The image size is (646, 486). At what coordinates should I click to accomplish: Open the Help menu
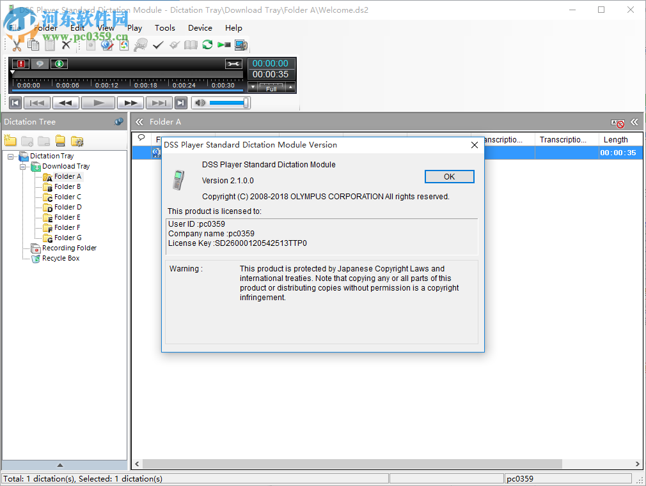point(233,27)
